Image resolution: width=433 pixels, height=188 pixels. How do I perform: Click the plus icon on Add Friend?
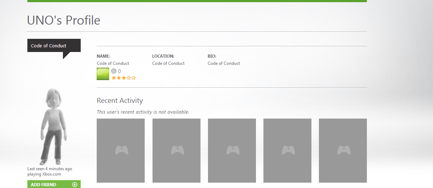75,184
